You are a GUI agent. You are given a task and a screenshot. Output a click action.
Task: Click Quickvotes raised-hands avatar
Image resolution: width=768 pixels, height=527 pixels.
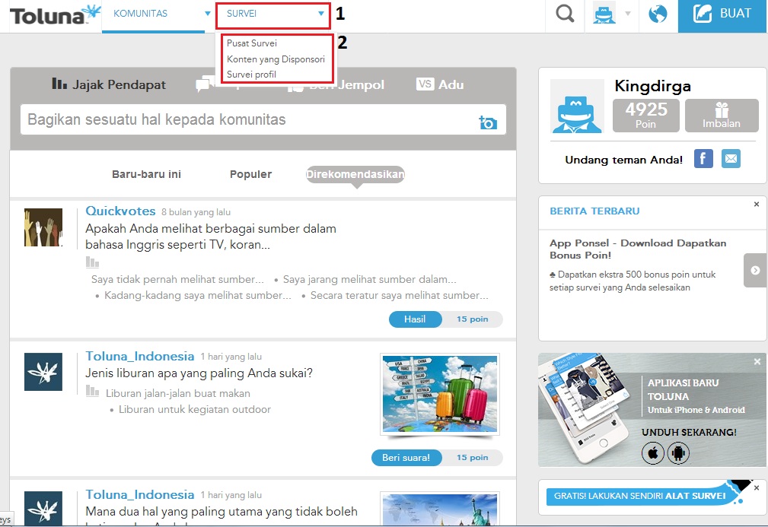pyautogui.click(x=43, y=227)
